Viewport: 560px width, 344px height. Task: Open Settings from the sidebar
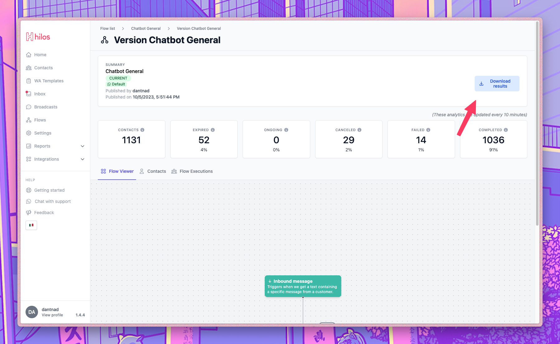[43, 133]
